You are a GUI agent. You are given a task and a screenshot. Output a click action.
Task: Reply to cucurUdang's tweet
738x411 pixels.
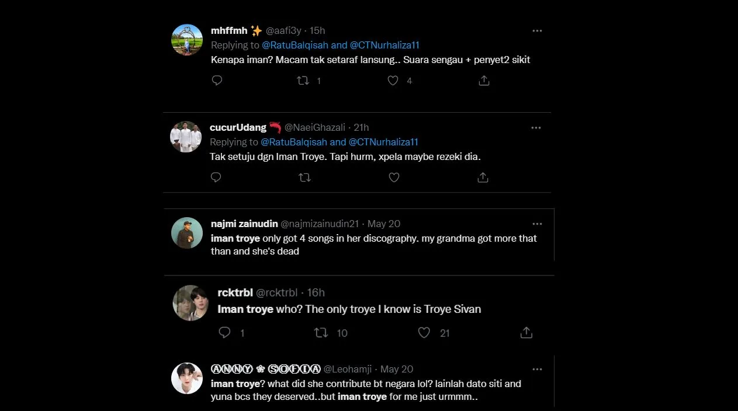pos(216,177)
